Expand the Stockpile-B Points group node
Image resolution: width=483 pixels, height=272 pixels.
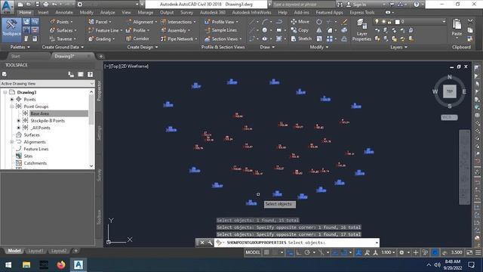(18, 121)
